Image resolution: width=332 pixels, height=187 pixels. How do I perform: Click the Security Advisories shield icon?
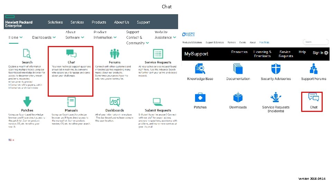pyautogui.click(x=276, y=69)
